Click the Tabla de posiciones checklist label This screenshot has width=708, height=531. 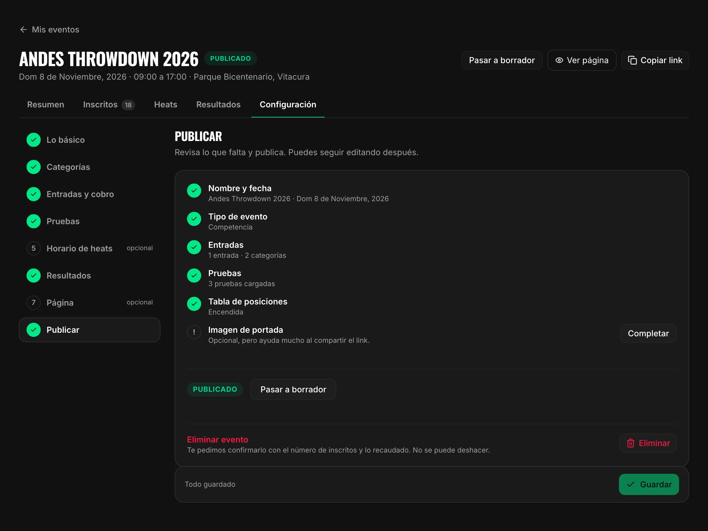point(248,301)
